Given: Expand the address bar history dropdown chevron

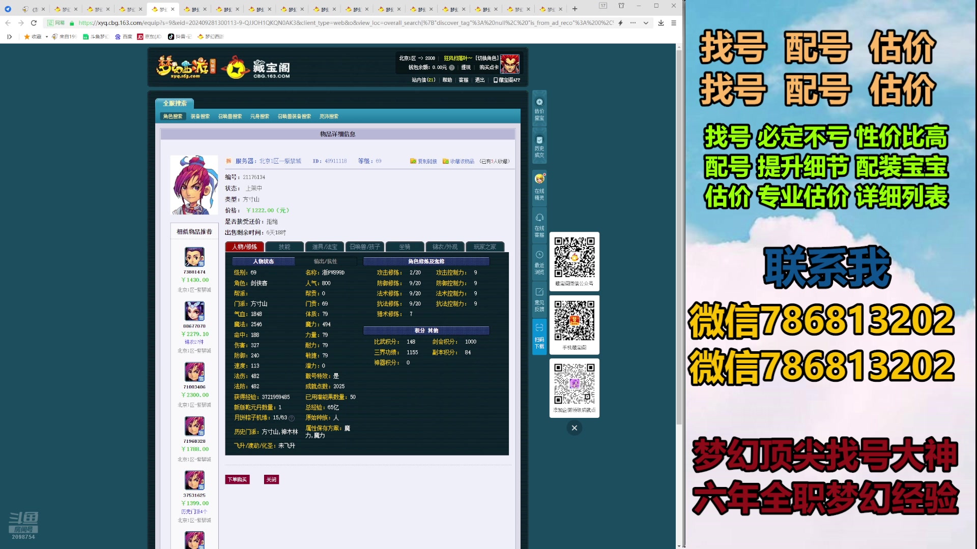Looking at the screenshot, I should click(x=646, y=23).
